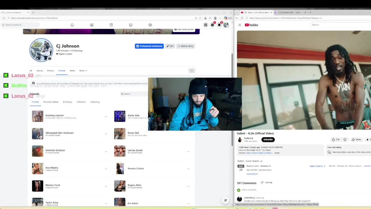371x209 pixels.
Task: Open options for Dutchesz Gemini friend row
Action: (106, 116)
